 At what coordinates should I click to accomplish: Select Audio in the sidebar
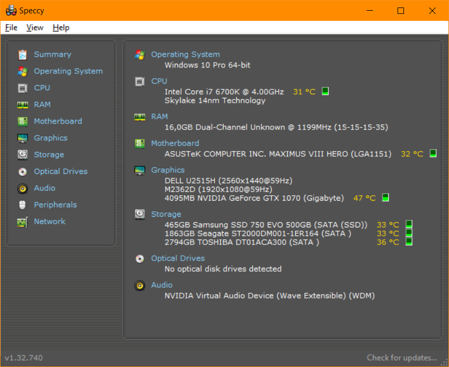(44, 188)
